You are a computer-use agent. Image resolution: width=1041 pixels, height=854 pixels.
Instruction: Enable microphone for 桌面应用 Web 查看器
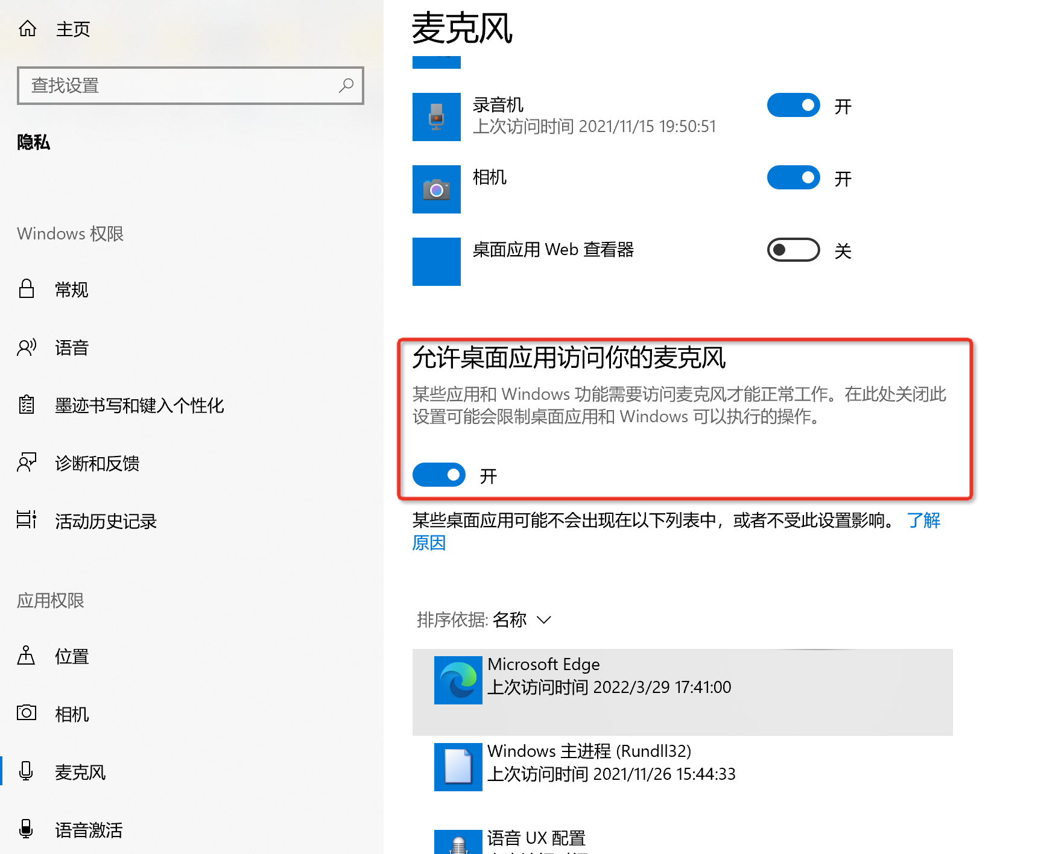tap(794, 250)
